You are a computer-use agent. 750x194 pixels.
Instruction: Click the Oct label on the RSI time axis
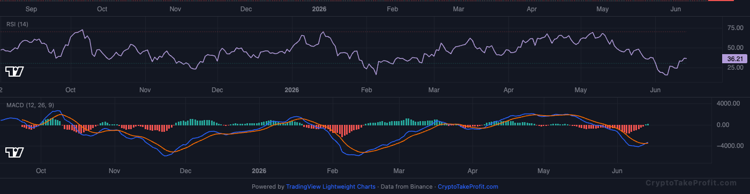71,90
